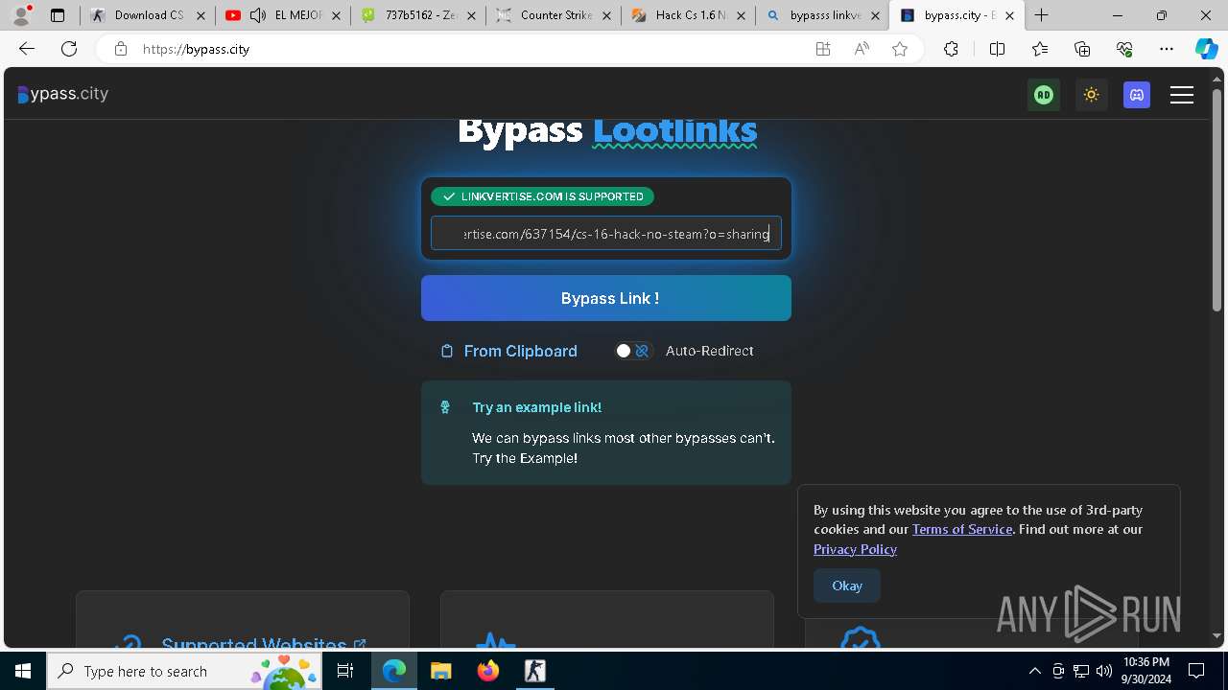Open the Discord icon button
The image size is (1228, 690).
[x=1137, y=95]
